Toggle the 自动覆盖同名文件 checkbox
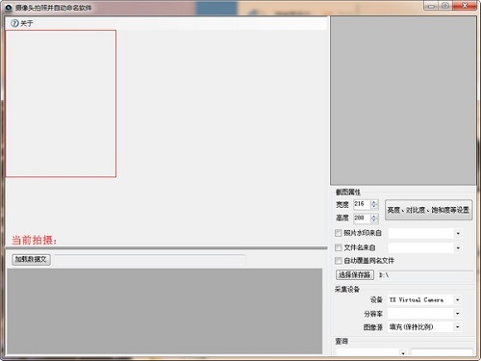 click(338, 261)
